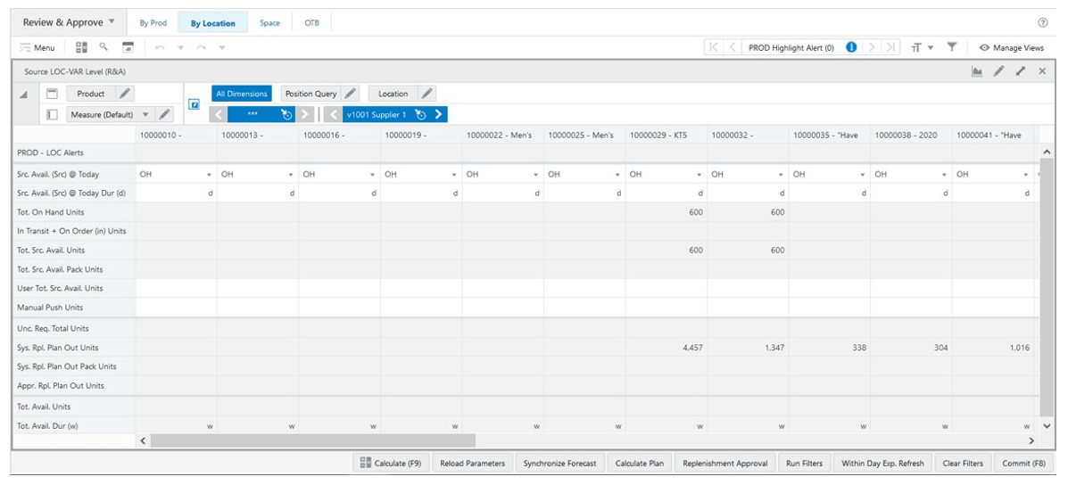Click the Location dimension button

tap(393, 94)
